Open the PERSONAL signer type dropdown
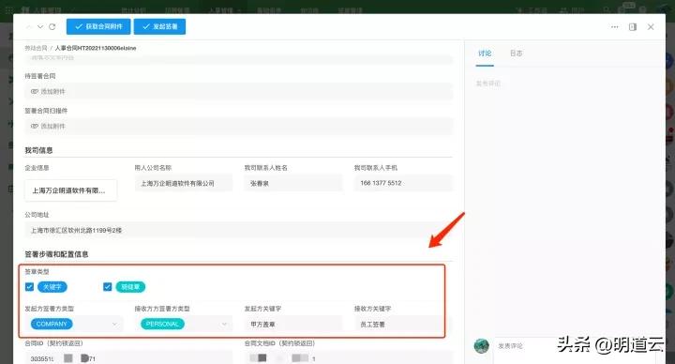Screen dimensions: 675x364 (184, 324)
